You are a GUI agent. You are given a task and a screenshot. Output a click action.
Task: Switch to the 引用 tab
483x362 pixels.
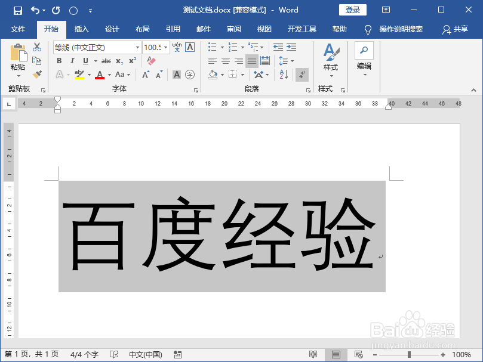click(x=173, y=29)
